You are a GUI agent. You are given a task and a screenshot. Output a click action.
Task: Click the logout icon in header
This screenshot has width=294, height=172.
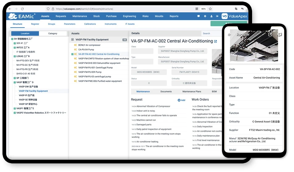217,16
